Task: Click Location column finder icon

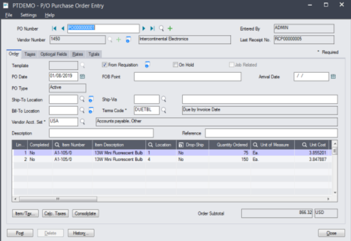Action: 151,145
